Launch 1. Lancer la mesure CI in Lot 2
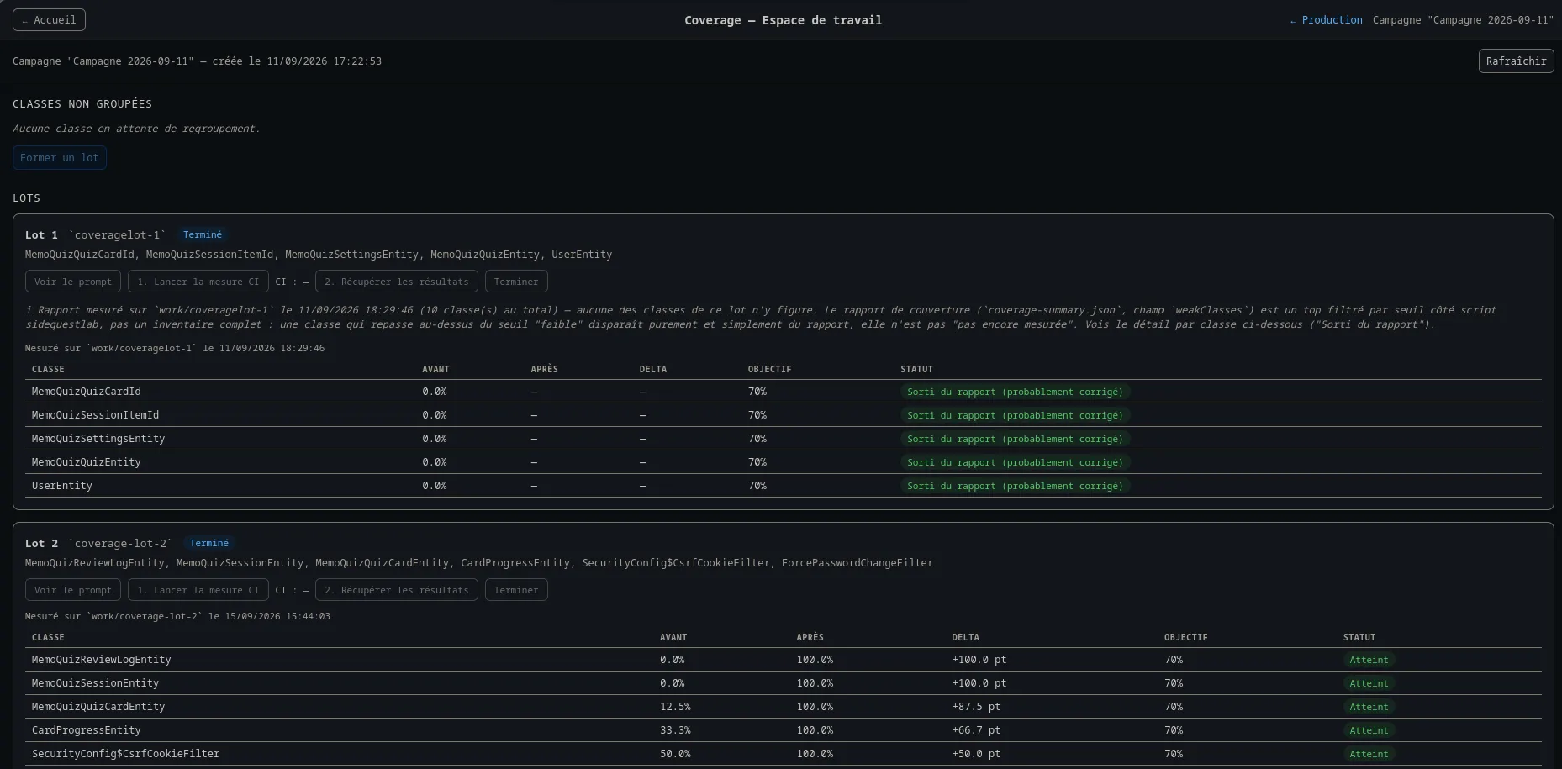Screen dimensions: 1562x769 pos(198,590)
